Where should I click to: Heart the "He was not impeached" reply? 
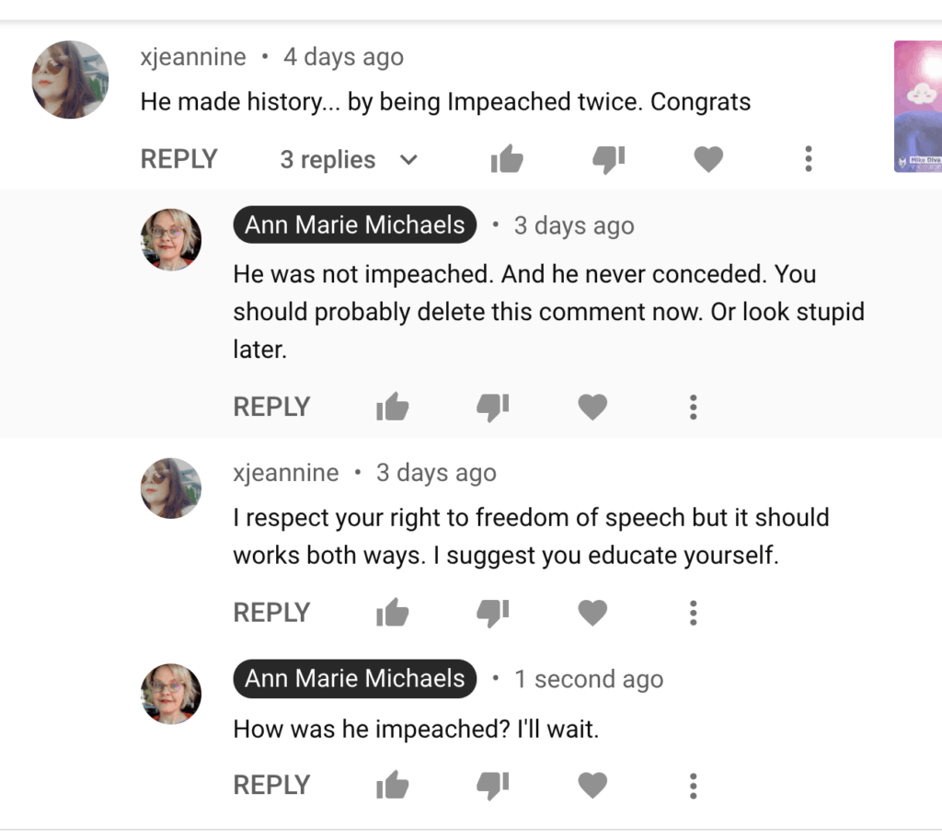click(x=592, y=407)
